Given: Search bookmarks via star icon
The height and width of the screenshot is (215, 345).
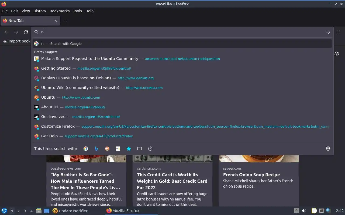Looking at the screenshot, I should (x=129, y=149).
